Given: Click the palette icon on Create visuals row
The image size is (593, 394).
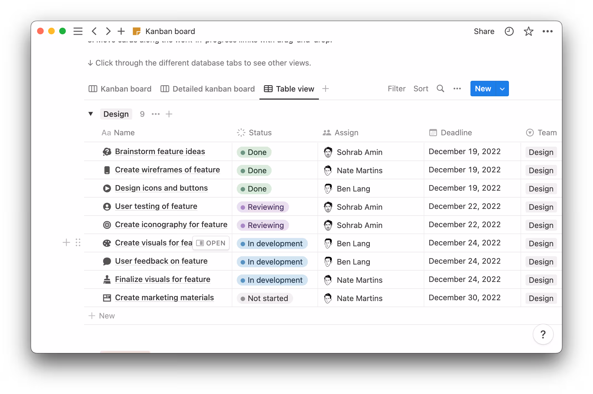Looking at the screenshot, I should (x=107, y=243).
